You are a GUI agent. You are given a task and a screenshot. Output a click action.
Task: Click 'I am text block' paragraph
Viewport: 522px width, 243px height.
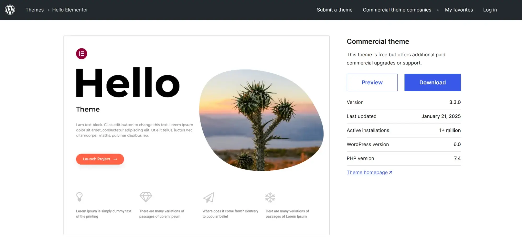(134, 130)
